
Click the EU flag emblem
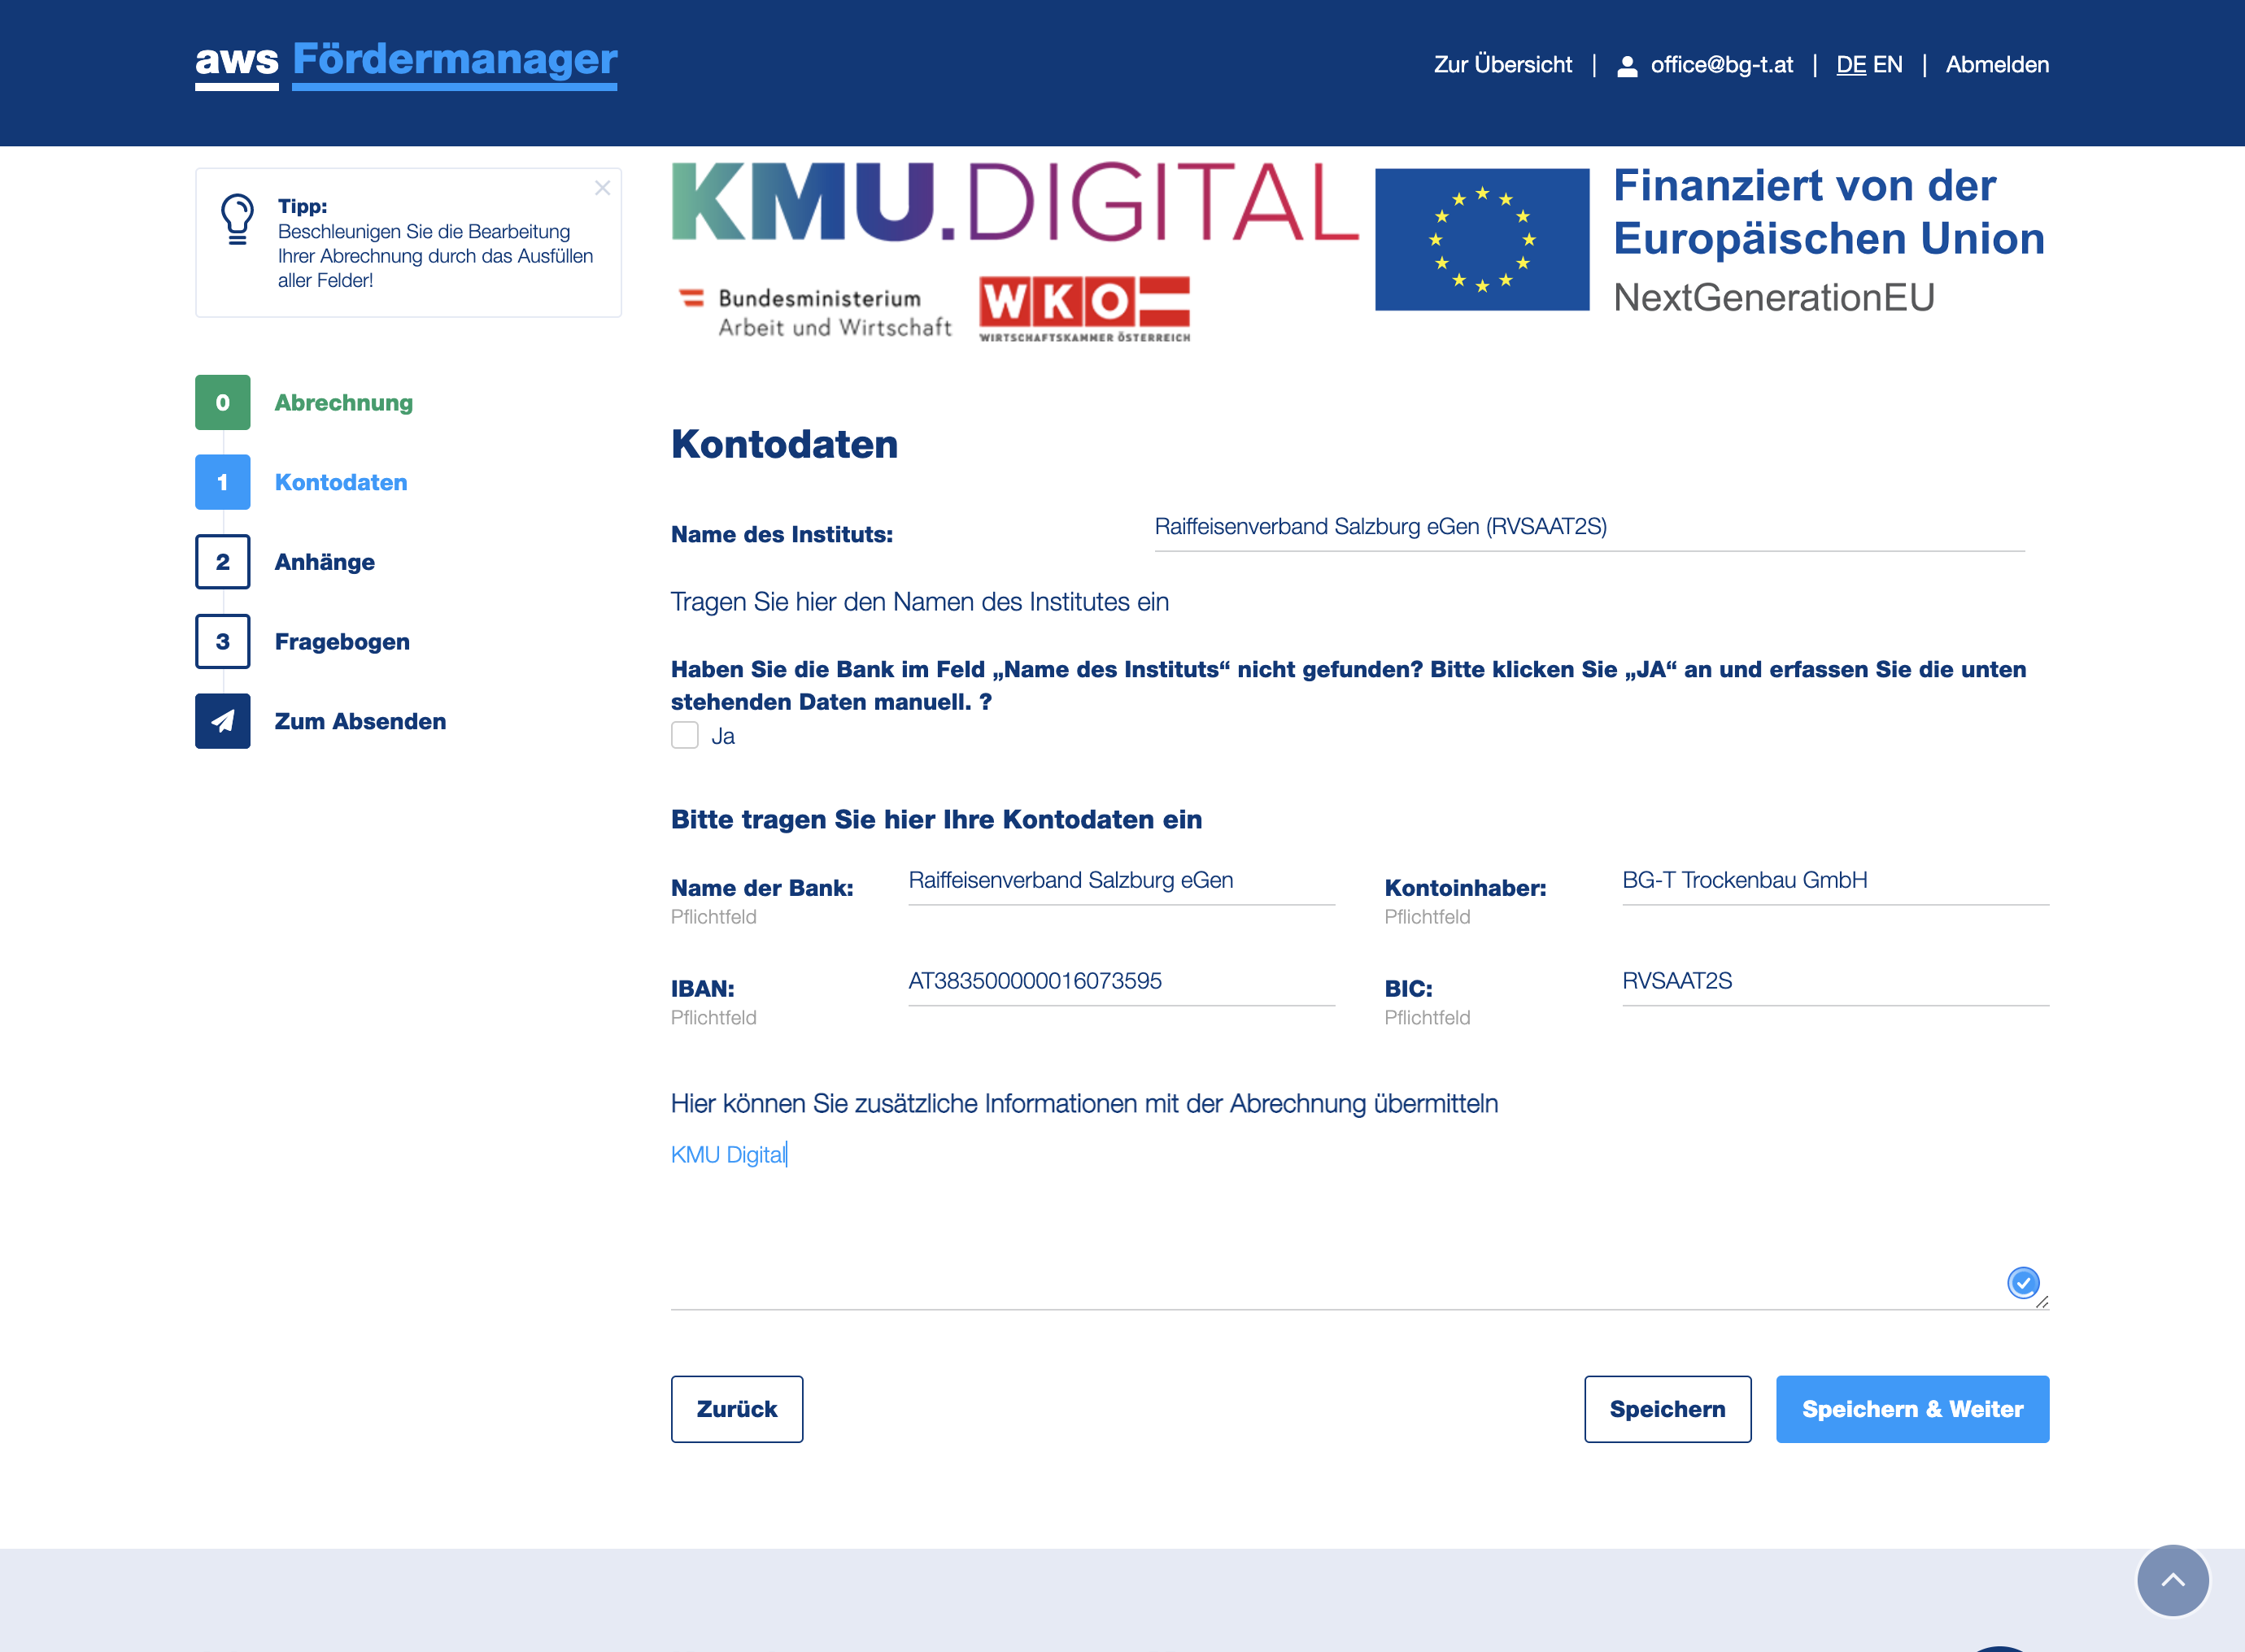pyautogui.click(x=1483, y=240)
